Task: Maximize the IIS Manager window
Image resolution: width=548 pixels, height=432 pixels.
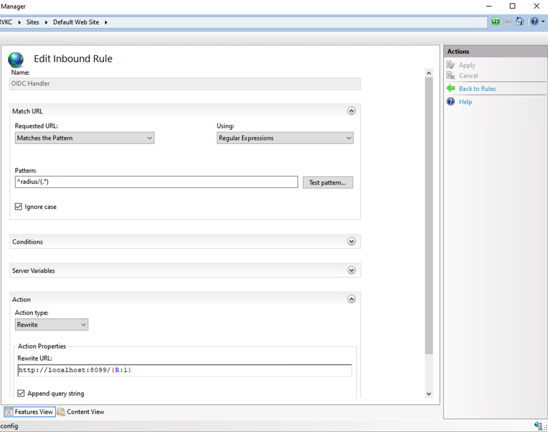Action: (x=512, y=6)
